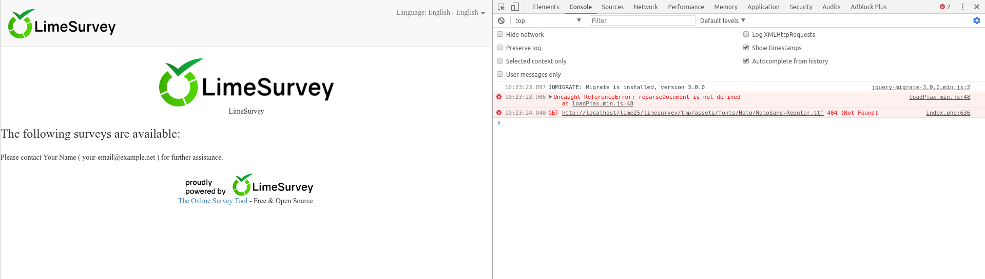The image size is (985, 279).
Task: Uncheck Show timestamps option
Action: (x=746, y=48)
